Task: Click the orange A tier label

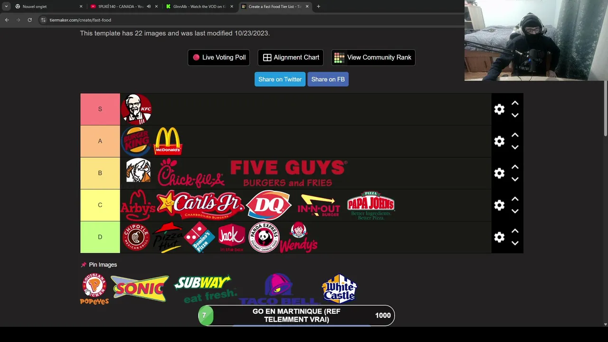Action: click(x=100, y=141)
